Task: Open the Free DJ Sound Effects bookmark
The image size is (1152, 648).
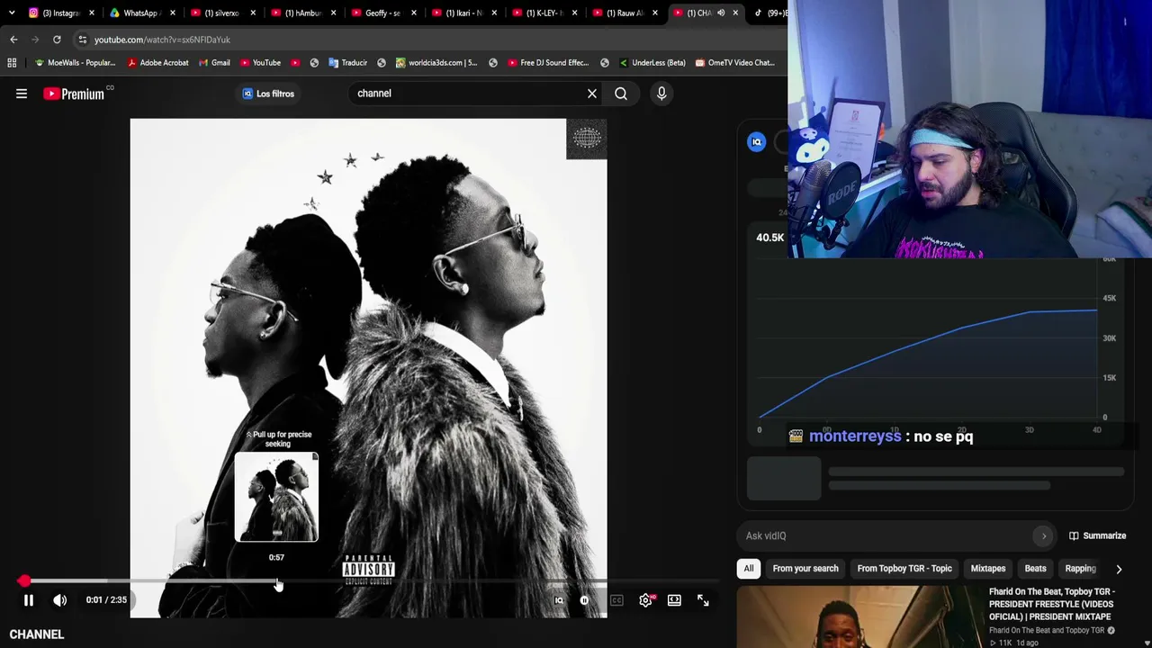Action: coord(547,63)
